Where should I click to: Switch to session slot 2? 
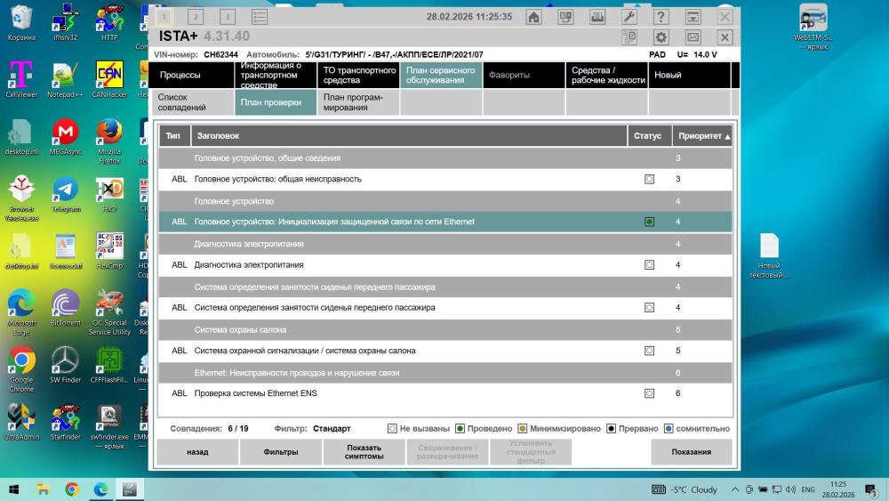click(196, 17)
